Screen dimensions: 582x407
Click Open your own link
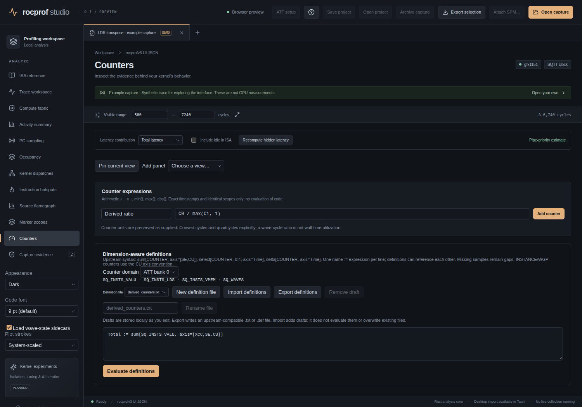548,93
